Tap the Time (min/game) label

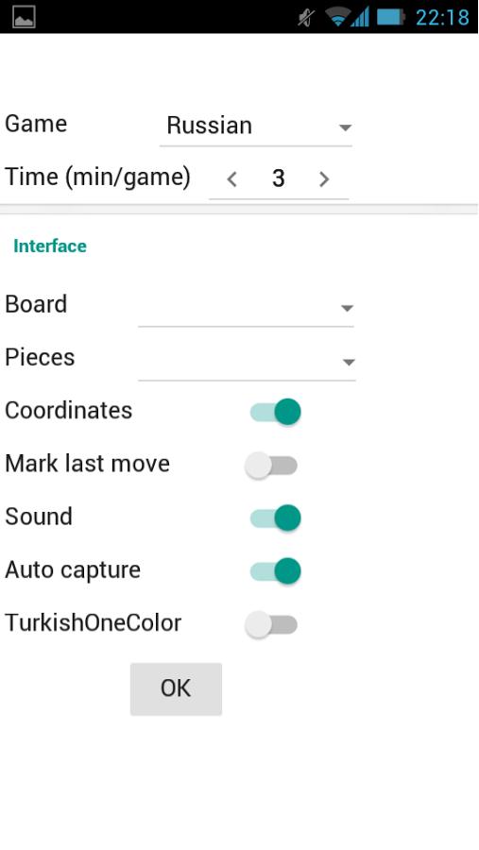pyautogui.click(x=97, y=178)
